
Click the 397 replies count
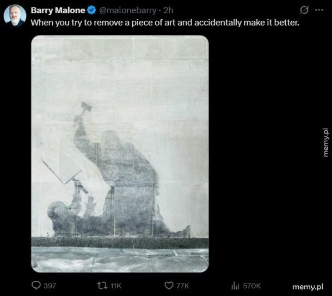pos(50,286)
